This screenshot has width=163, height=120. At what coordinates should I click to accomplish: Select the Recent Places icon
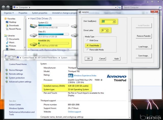(7, 29)
